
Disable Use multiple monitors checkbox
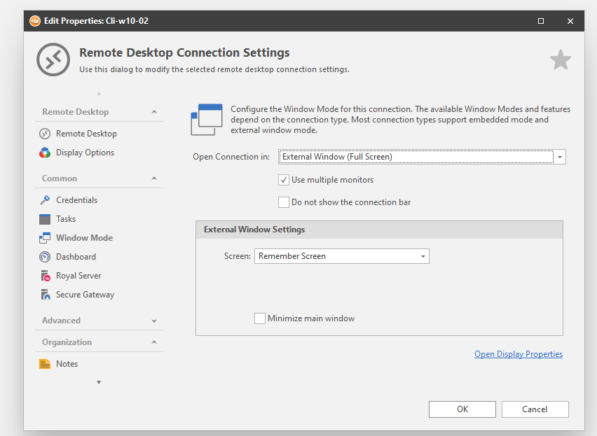coord(284,180)
